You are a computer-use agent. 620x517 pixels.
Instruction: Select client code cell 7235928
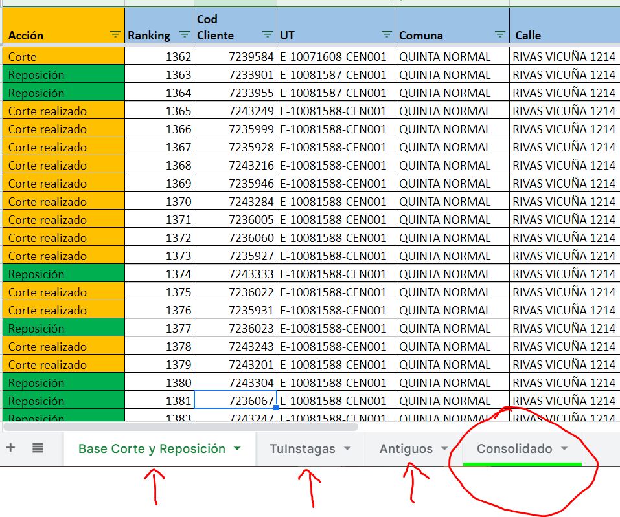point(235,148)
